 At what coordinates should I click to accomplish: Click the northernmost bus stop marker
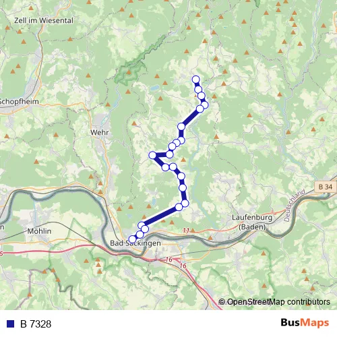196,80
